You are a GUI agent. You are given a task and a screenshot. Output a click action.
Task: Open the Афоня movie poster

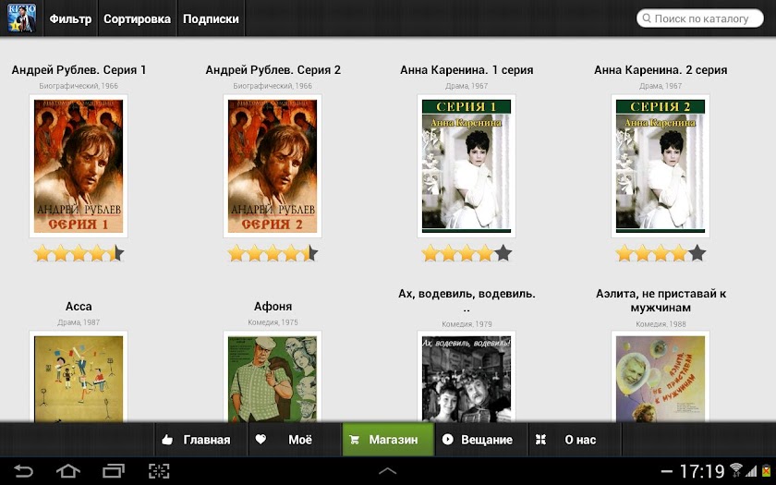point(273,377)
